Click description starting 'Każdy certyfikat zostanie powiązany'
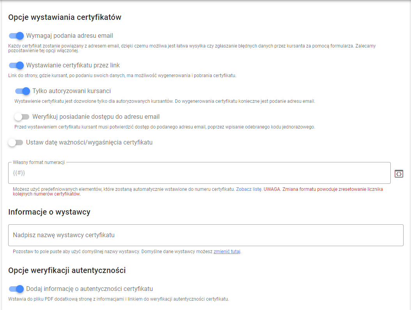The height and width of the screenshot is (310, 411). click(192, 48)
